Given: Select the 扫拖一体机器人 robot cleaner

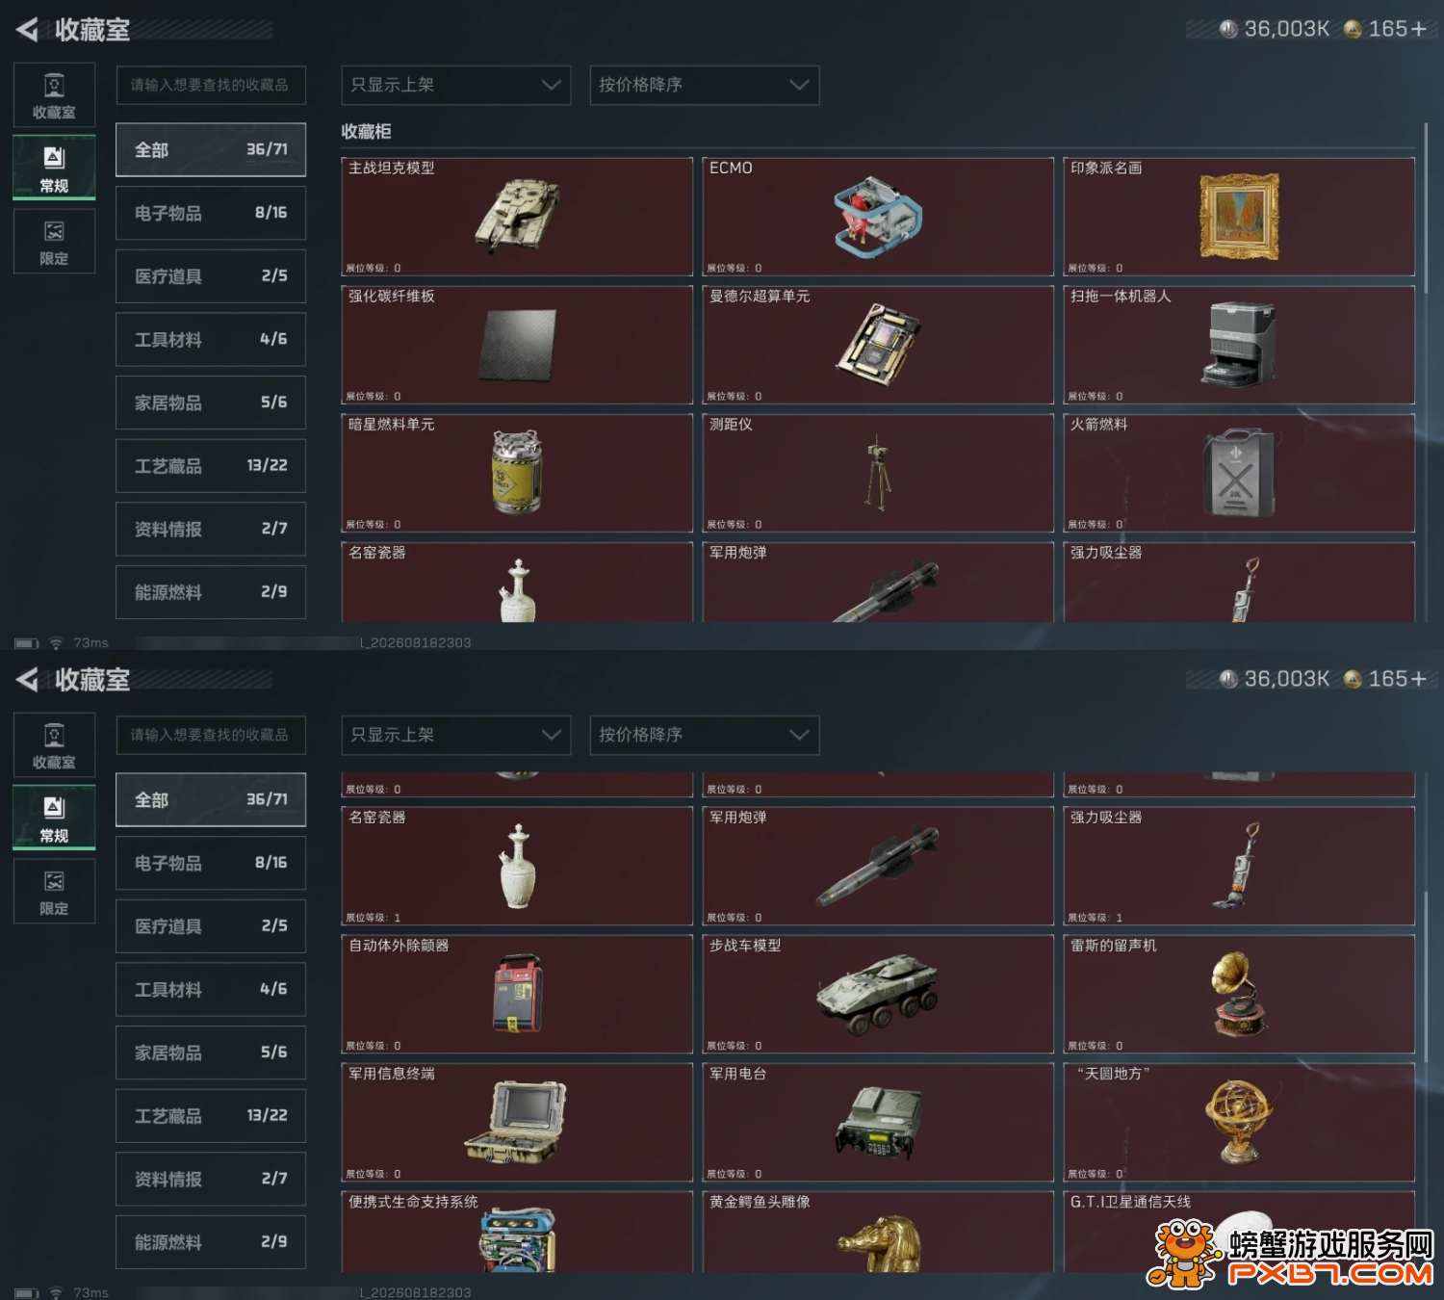Looking at the screenshot, I should 1239,345.
